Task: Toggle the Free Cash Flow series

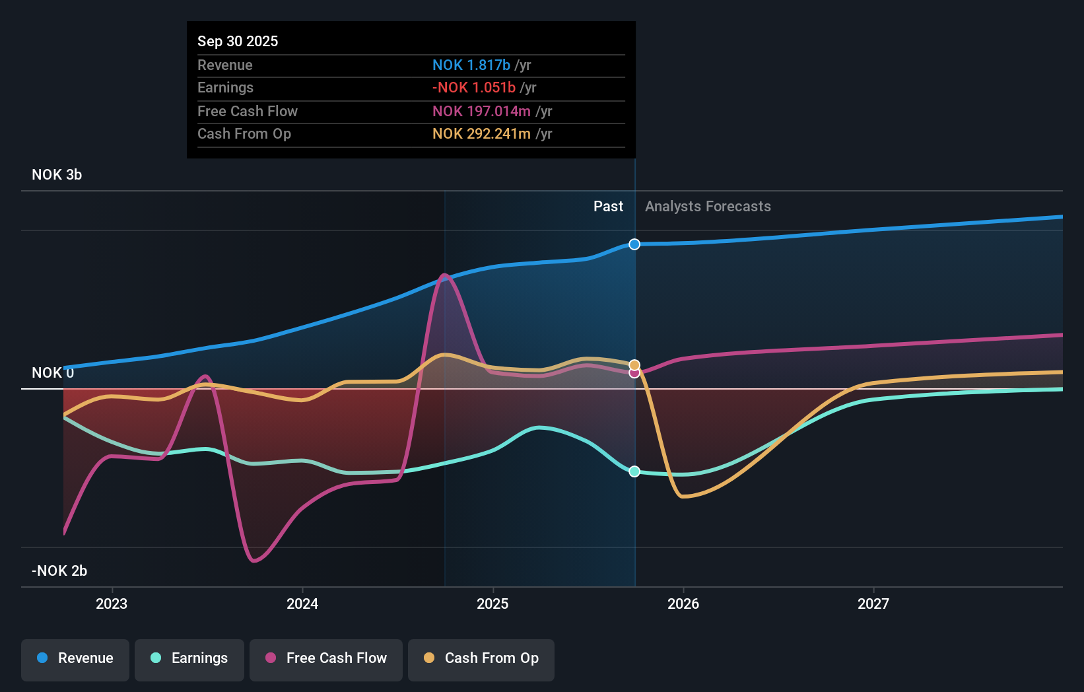Action: (325, 660)
